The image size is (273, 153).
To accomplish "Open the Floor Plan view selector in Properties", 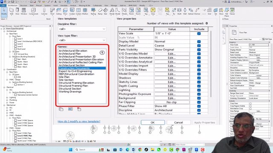I will (245, 39).
